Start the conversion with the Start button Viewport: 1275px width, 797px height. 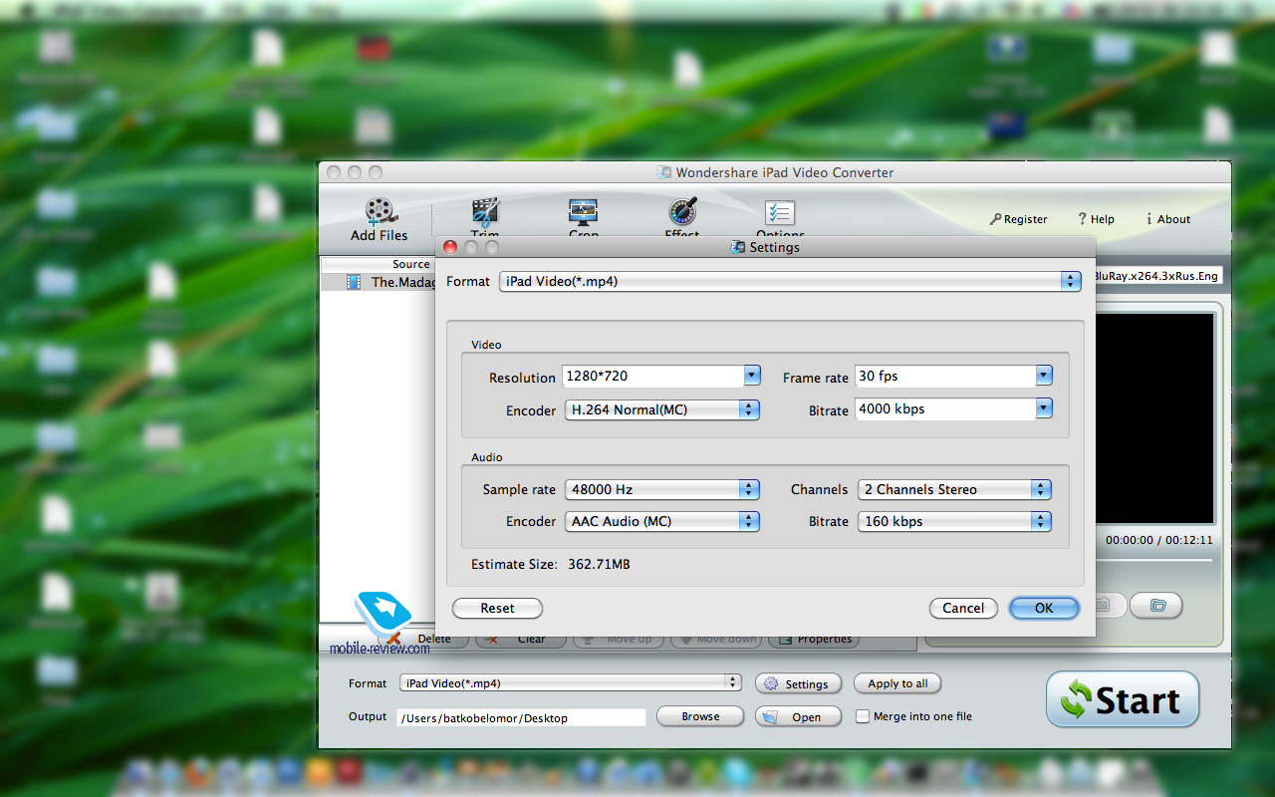[x=1123, y=699]
